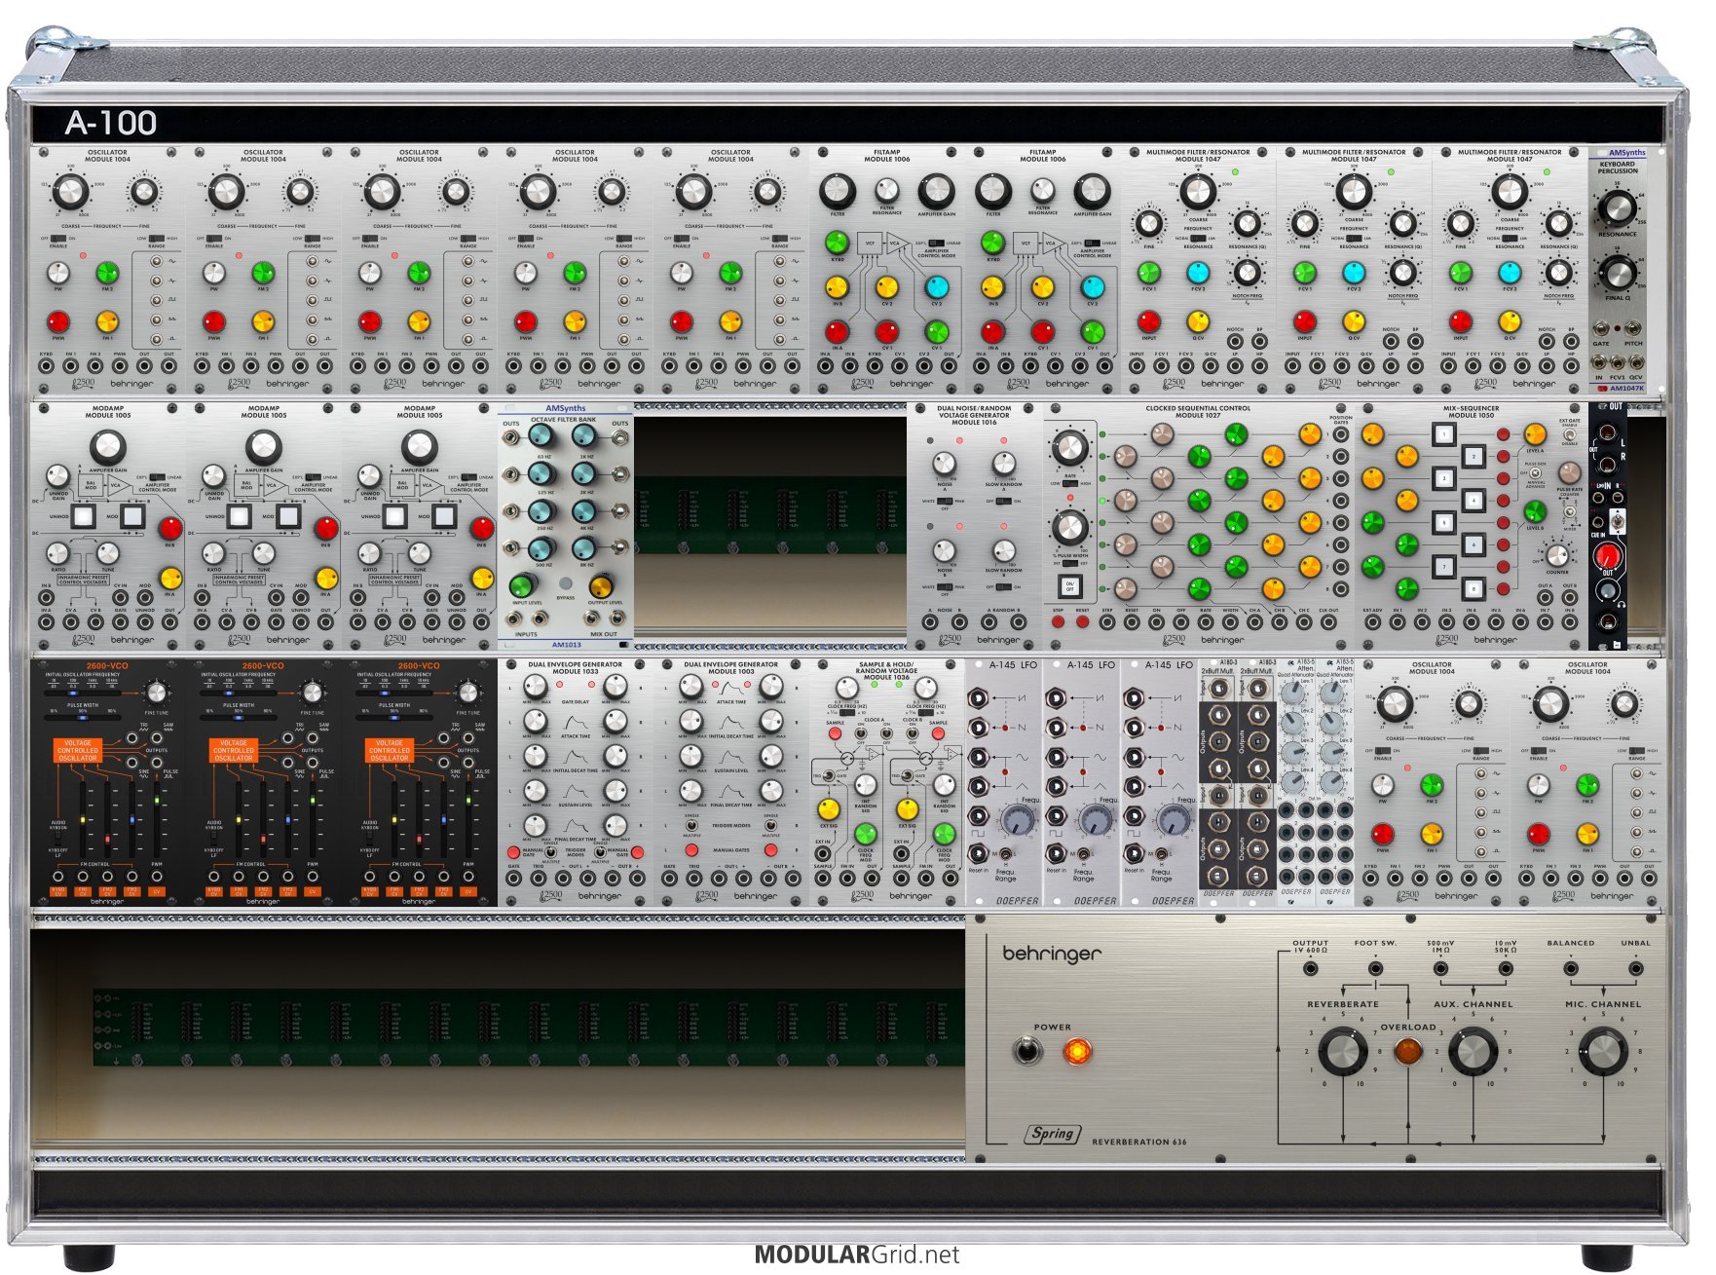Viewport: 1716px width, 1275px height.
Task: Adjust the Counter knob on Mix-Sequencer
Action: (1557, 556)
